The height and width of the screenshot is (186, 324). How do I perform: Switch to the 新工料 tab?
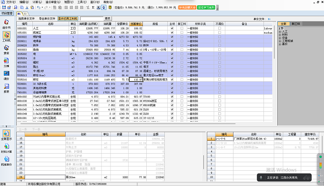(296, 24)
